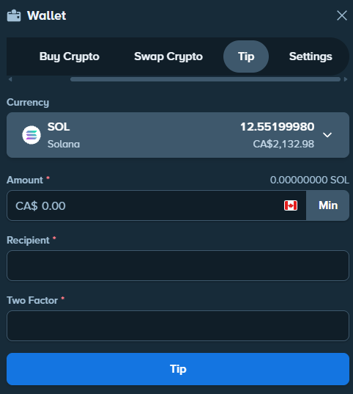The height and width of the screenshot is (394, 353).
Task: Expand the currency chevron dropdown arrow
Action: click(x=327, y=135)
